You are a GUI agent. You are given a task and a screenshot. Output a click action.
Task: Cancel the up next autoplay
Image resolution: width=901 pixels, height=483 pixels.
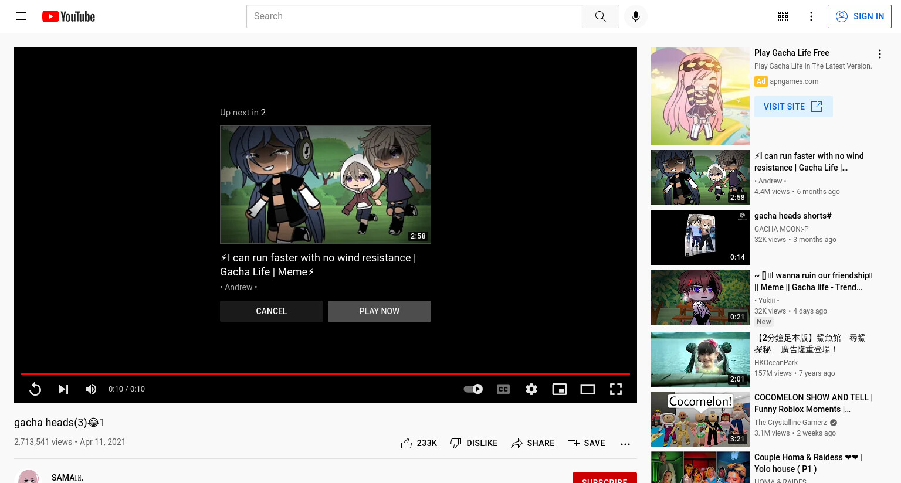coord(272,311)
